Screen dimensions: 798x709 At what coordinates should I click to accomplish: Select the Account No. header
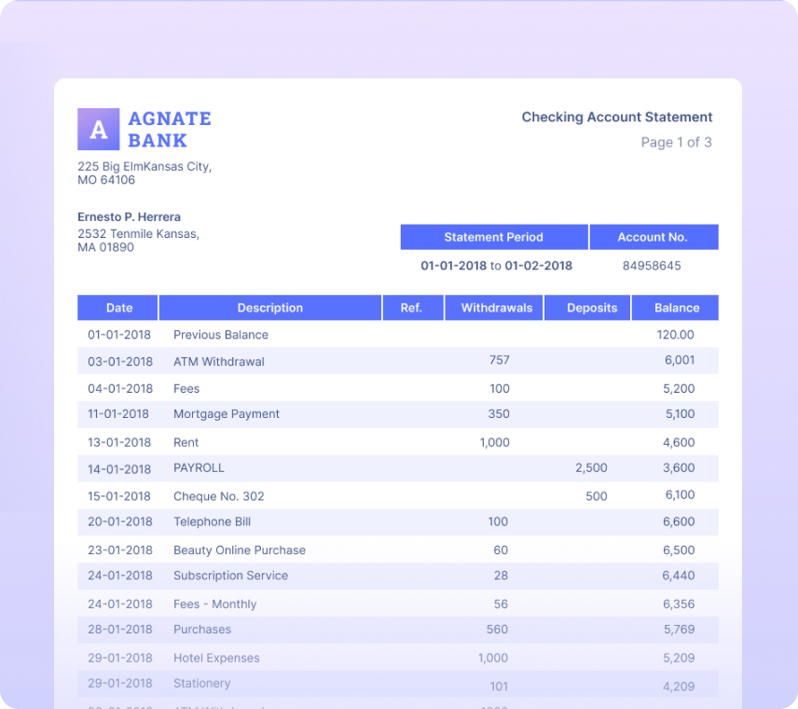(x=654, y=237)
